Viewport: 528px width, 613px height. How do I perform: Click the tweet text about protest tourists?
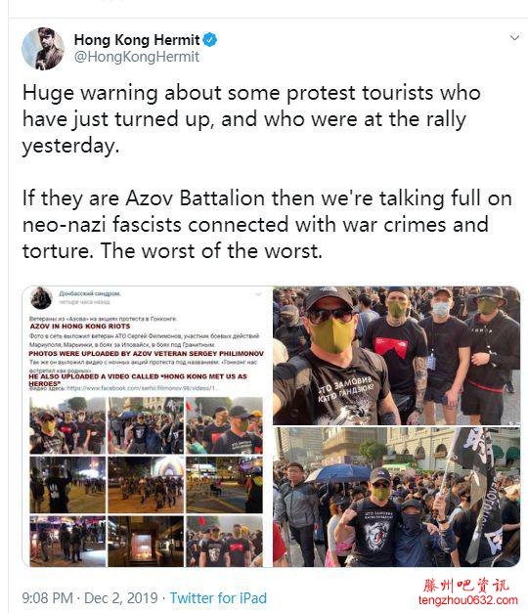[251, 119]
